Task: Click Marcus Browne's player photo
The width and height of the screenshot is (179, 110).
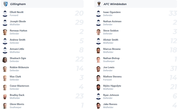Action: point(98,50)
